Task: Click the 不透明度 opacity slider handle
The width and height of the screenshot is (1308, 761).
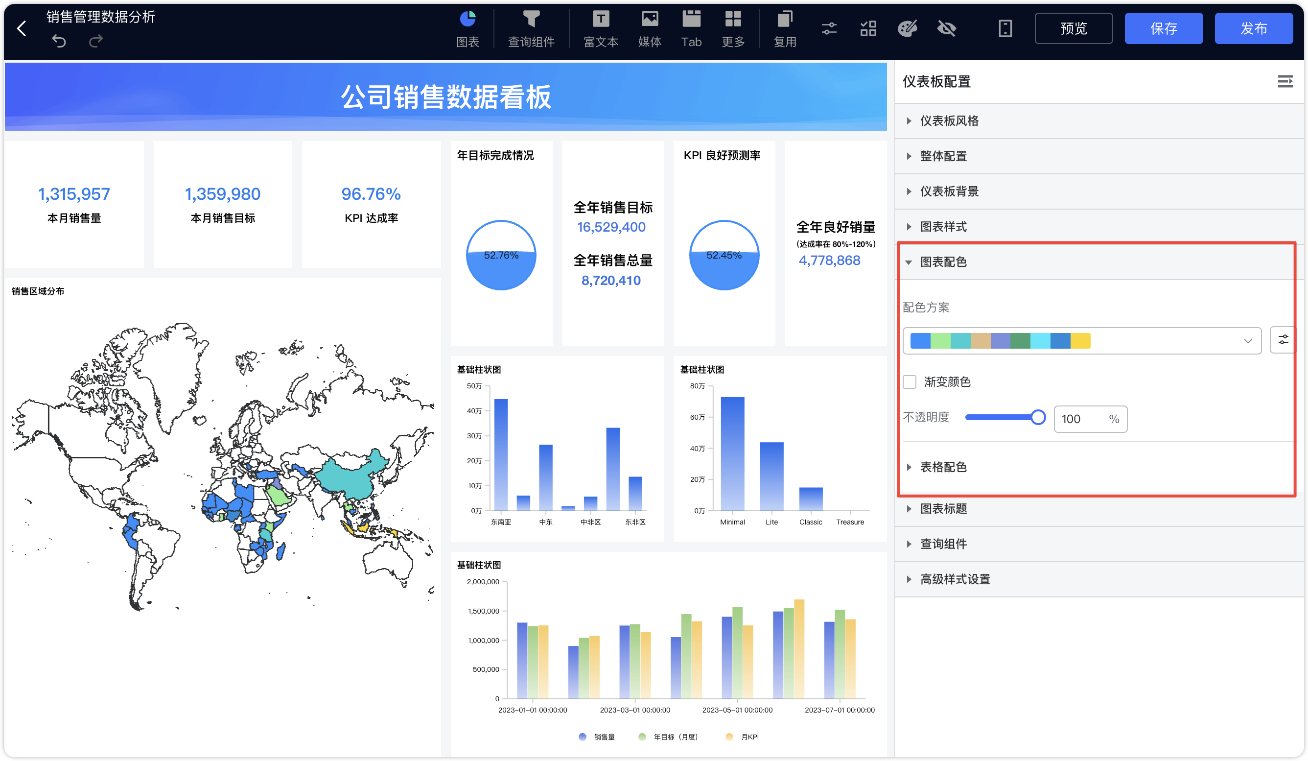Action: click(1038, 417)
